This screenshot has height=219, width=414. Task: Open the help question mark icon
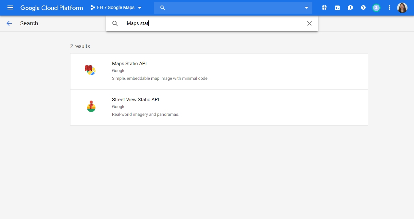click(x=363, y=8)
